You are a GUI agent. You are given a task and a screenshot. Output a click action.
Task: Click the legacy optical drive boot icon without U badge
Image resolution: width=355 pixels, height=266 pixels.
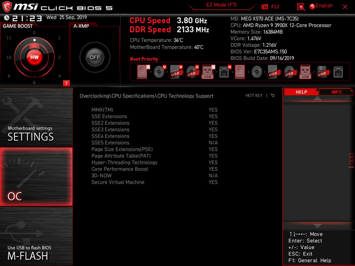click(x=257, y=72)
